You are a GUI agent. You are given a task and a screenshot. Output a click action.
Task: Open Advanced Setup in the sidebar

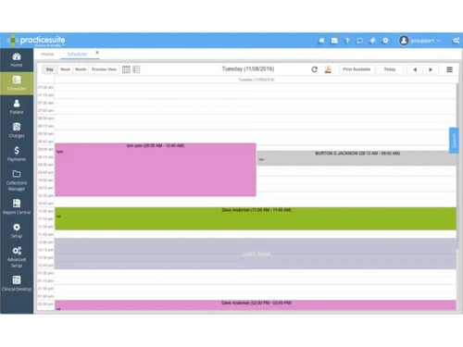click(x=17, y=257)
